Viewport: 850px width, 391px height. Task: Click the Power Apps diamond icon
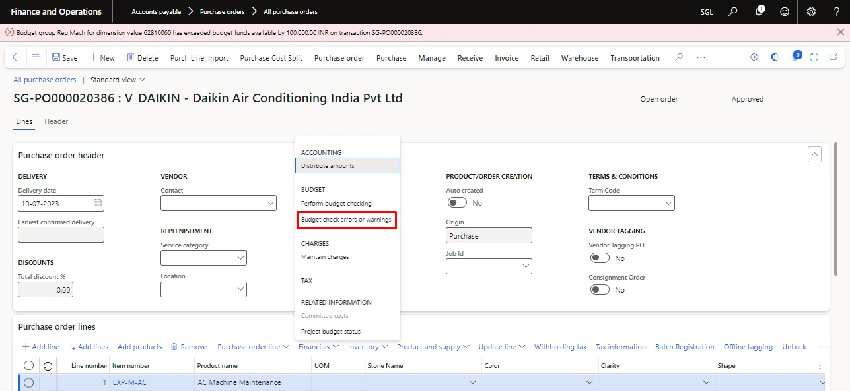[755, 58]
